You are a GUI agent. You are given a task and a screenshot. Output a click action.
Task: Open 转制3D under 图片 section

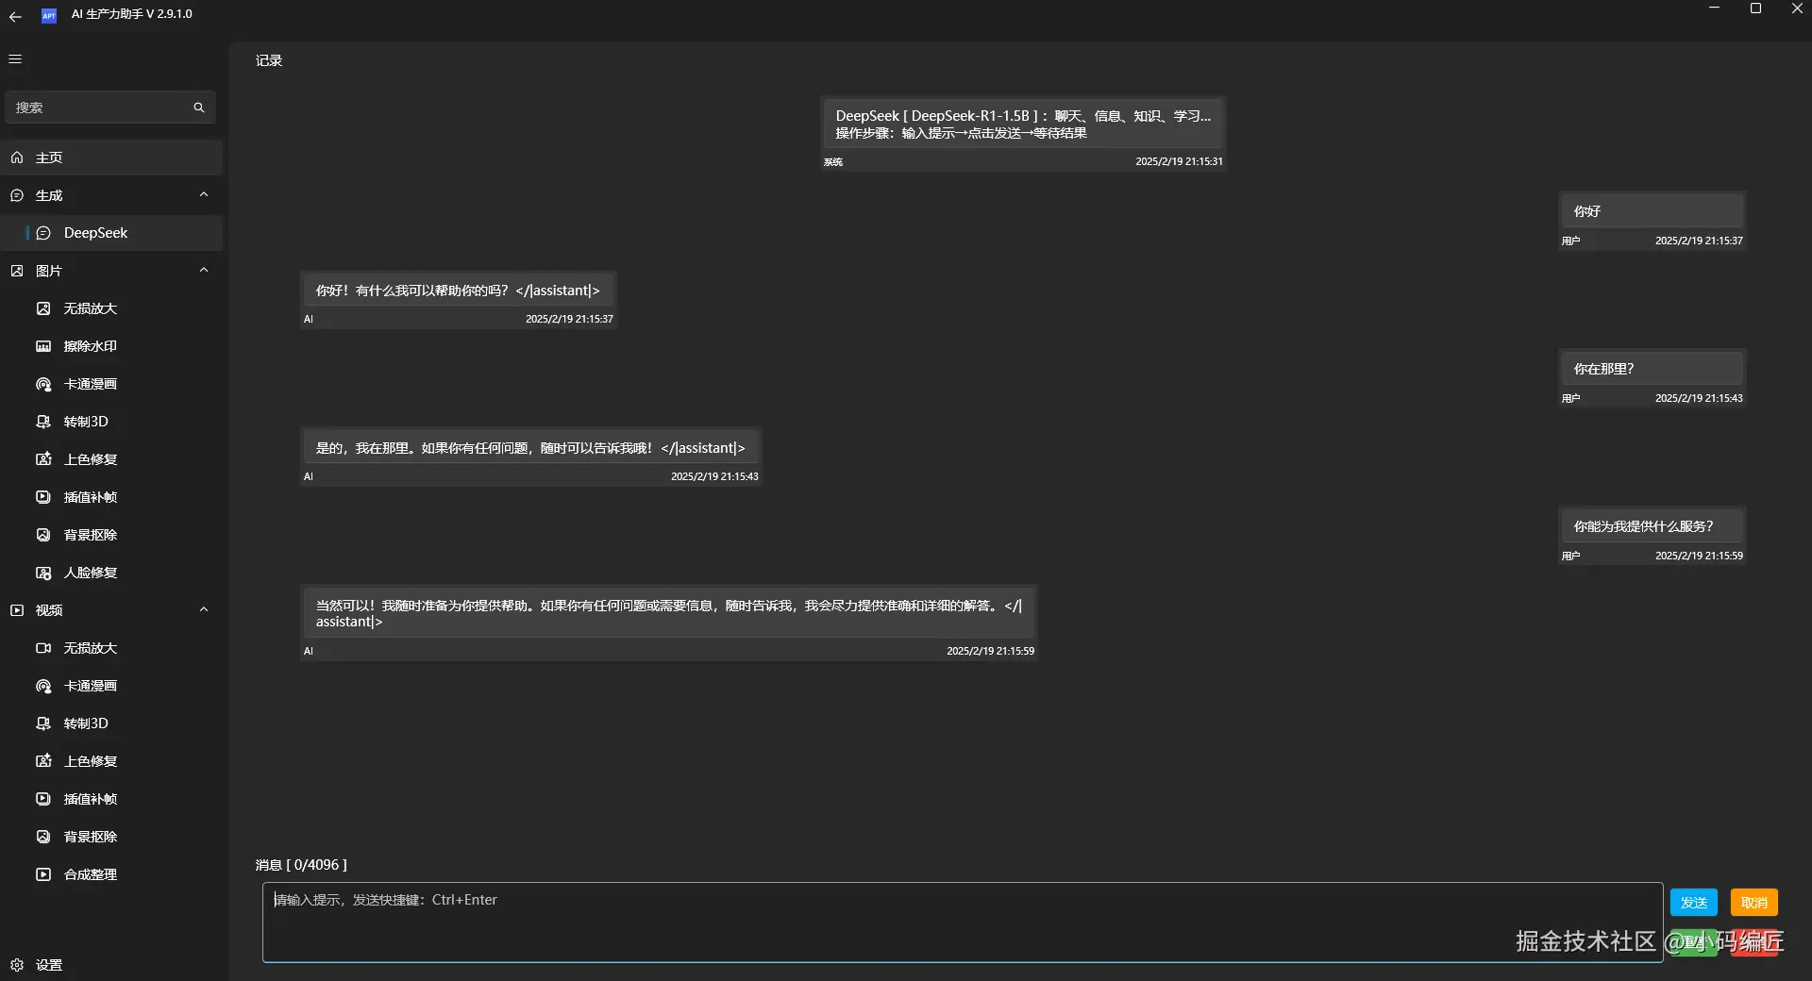[x=111, y=422]
